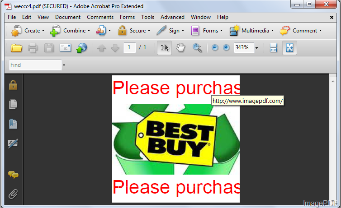Expand the Create dropdown arrow

pos(43,31)
